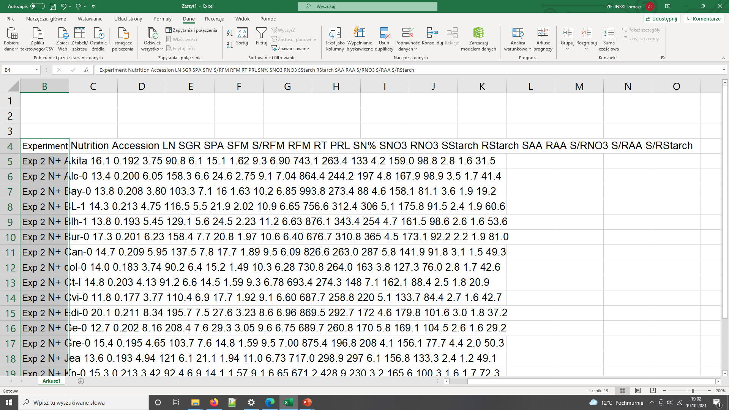
Task: Click the Redo arrow icon
Action: [x=79, y=6]
